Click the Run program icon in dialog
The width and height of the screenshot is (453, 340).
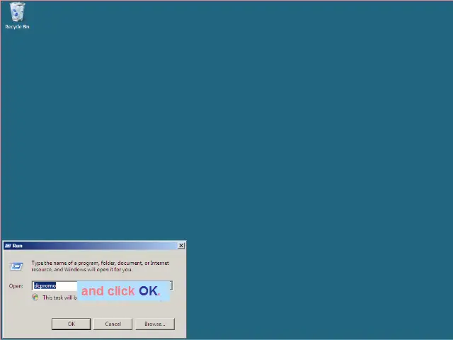coord(16,266)
